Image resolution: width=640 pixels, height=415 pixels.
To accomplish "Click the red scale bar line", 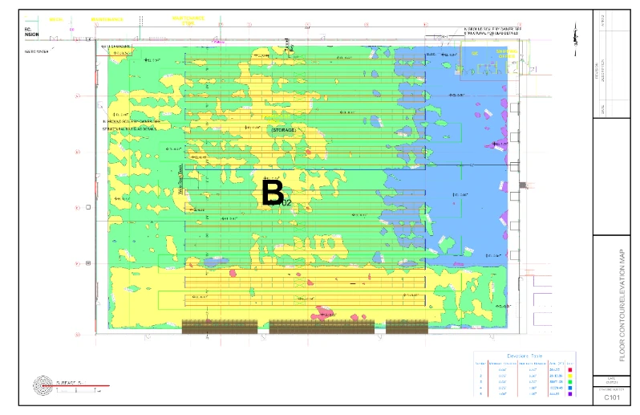I will pyautogui.click(x=76, y=385).
